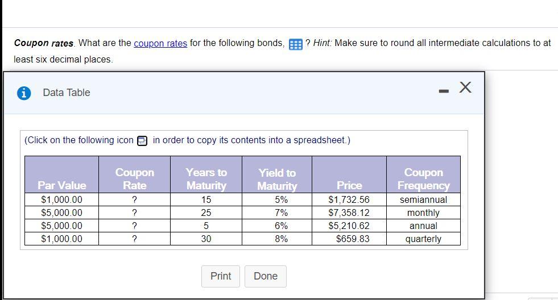Click the price cell $7,358.12
This screenshot has height=300, width=558.
point(349,213)
